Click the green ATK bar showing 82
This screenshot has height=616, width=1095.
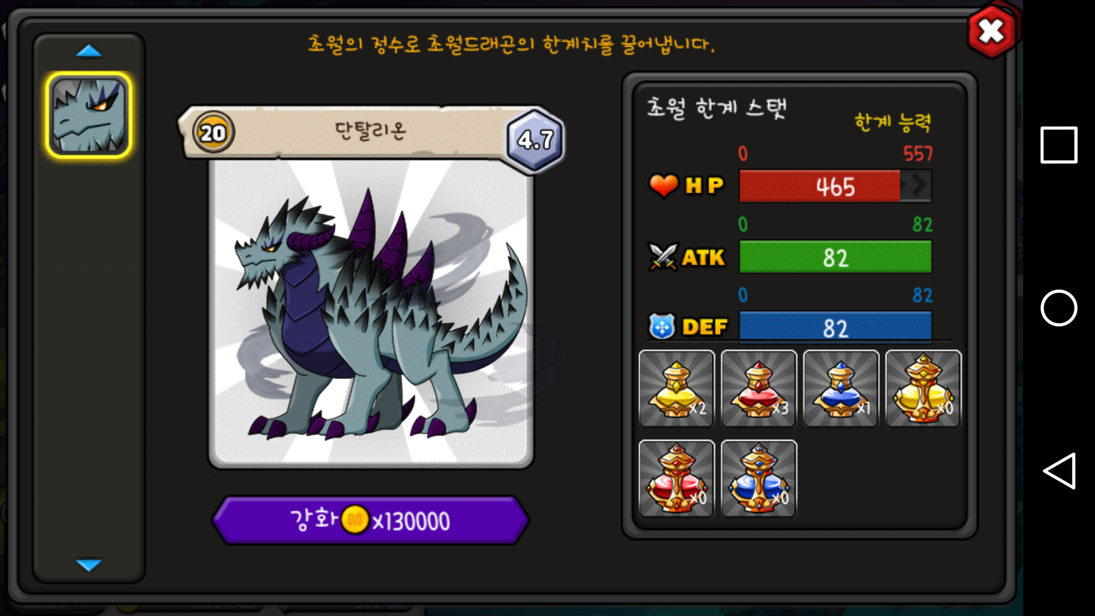(x=835, y=257)
